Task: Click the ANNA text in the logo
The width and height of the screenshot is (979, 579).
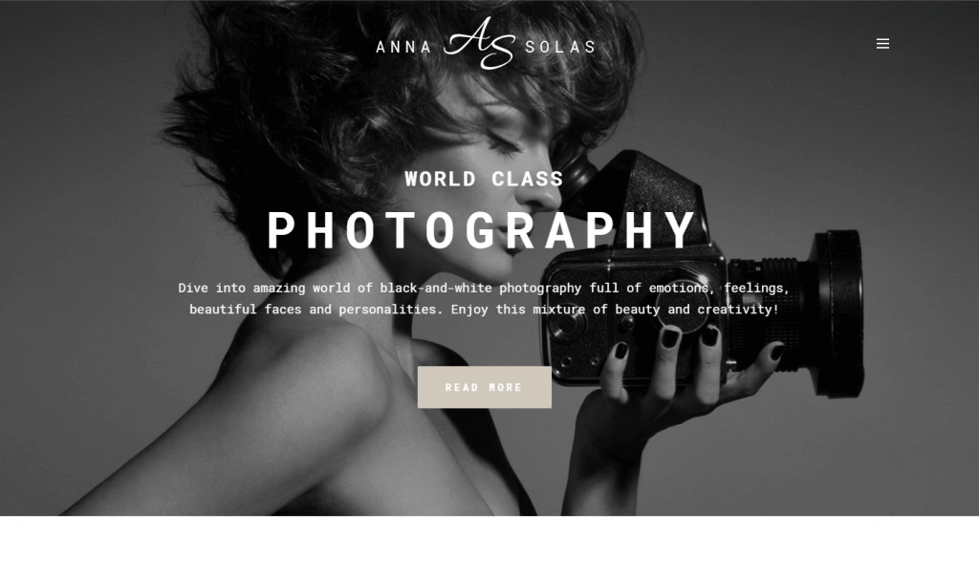Action: (403, 48)
